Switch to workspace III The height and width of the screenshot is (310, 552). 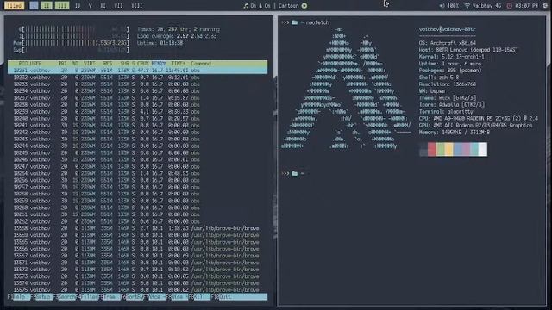point(61,6)
